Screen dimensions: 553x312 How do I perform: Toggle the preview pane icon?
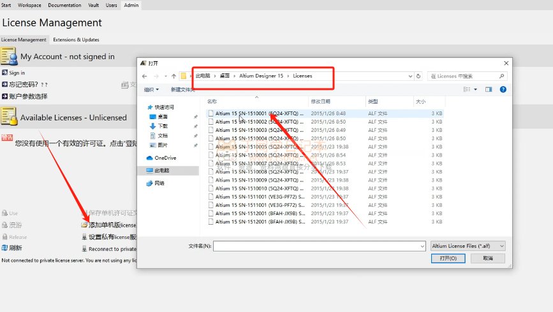pos(489,90)
